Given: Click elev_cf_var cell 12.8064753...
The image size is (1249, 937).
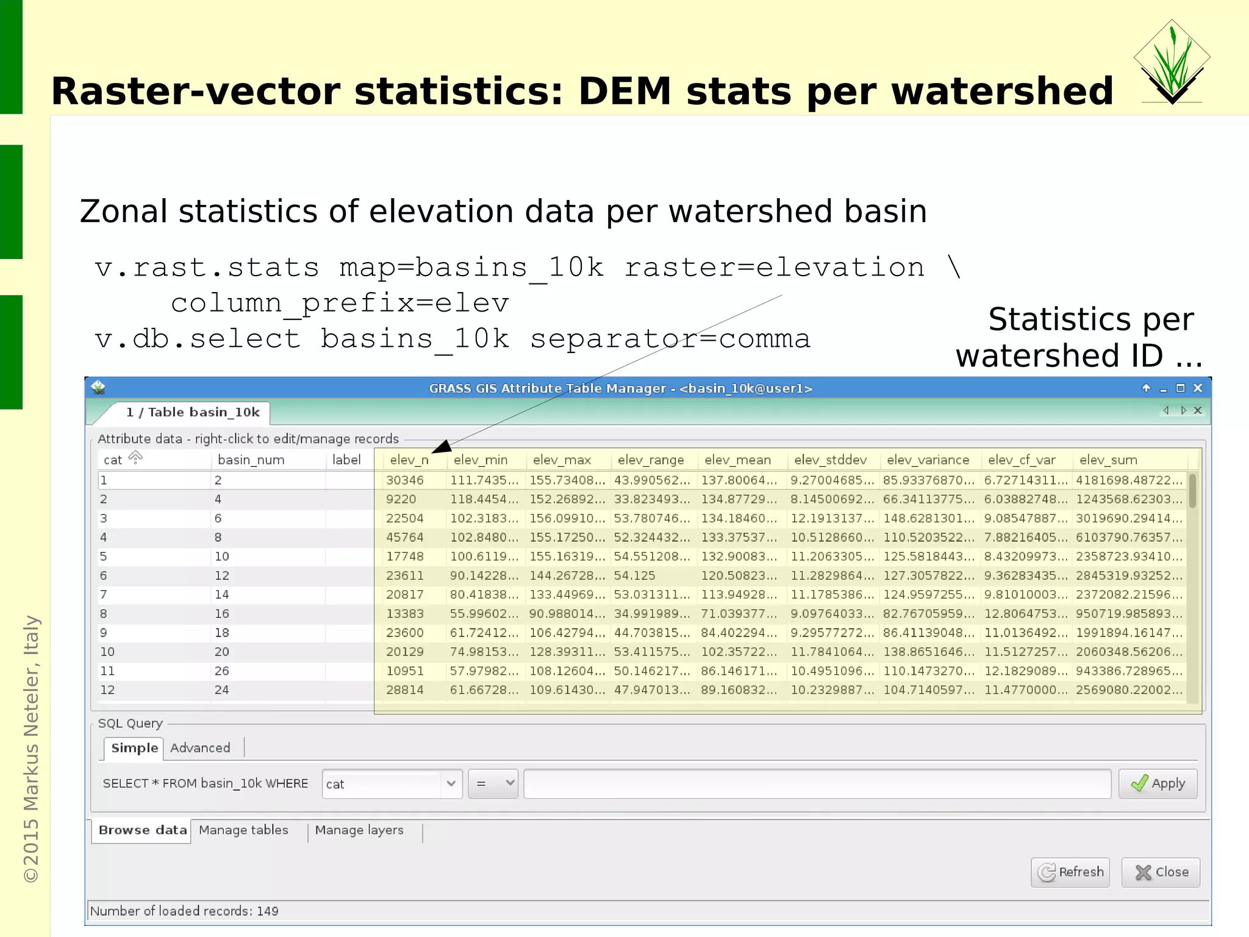Looking at the screenshot, I should (1027, 614).
